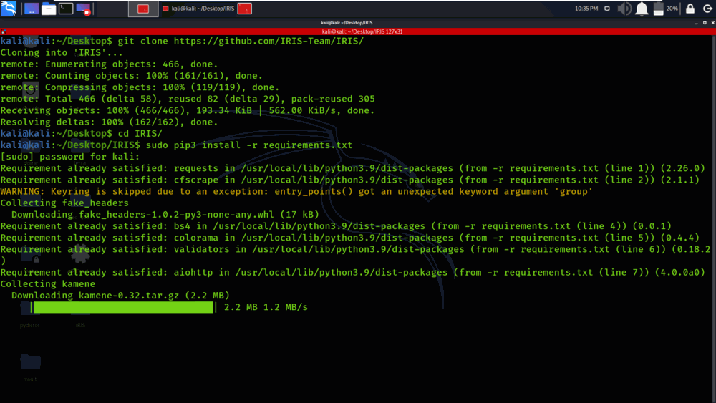Launch the terminal emulator panel icon
Viewport: 716px width, 403px height.
pos(66,9)
